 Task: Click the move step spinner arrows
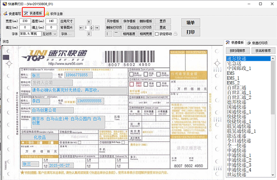(91, 28)
